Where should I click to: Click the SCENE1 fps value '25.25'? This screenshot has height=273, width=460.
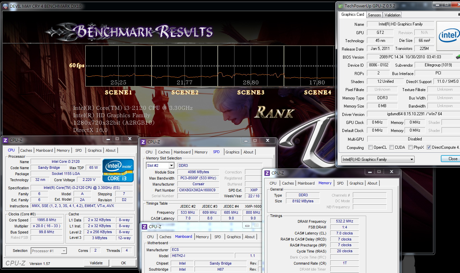pyautogui.click(x=118, y=82)
